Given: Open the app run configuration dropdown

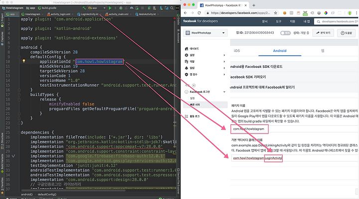Looking at the screenshot, I should [97, 8].
